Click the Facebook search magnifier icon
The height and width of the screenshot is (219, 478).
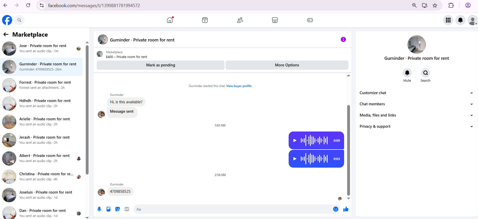(19, 20)
